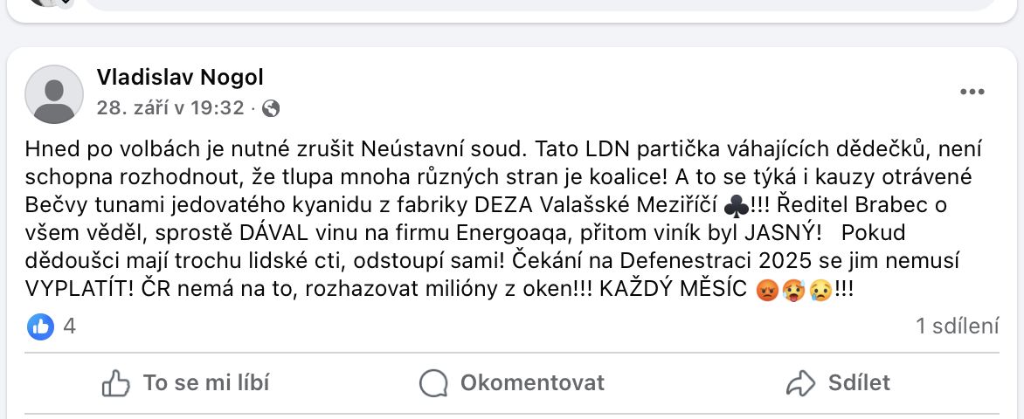Click Vladislav Nogol's profile avatar
This screenshot has width=1024, height=419.
tap(54, 93)
